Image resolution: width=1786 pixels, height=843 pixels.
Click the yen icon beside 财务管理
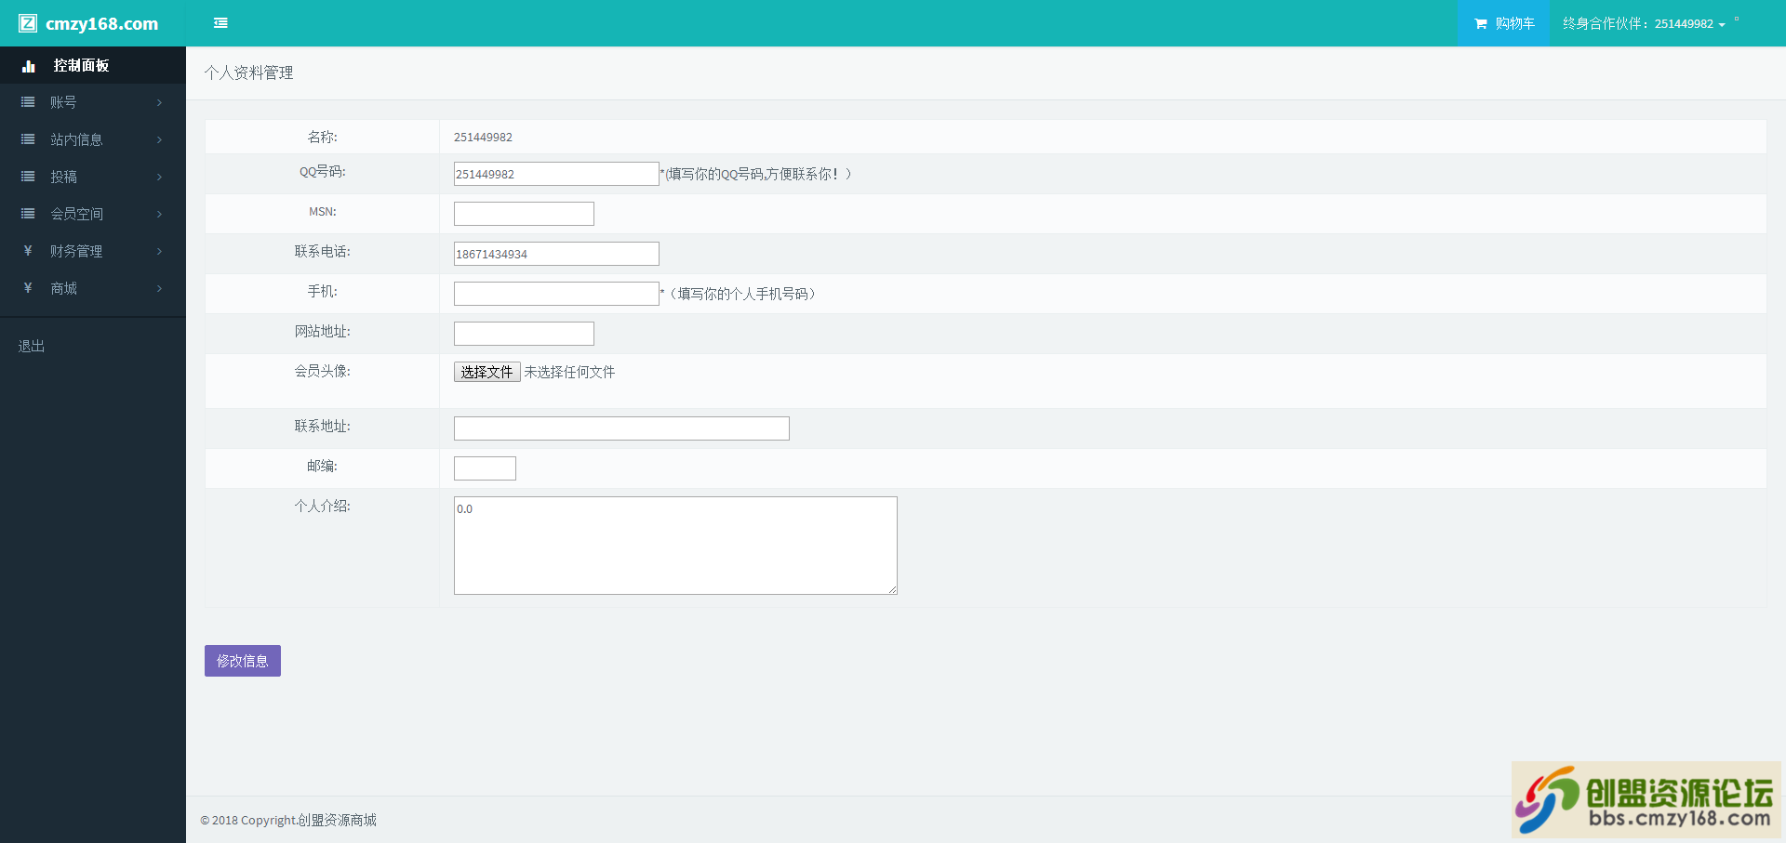28,251
